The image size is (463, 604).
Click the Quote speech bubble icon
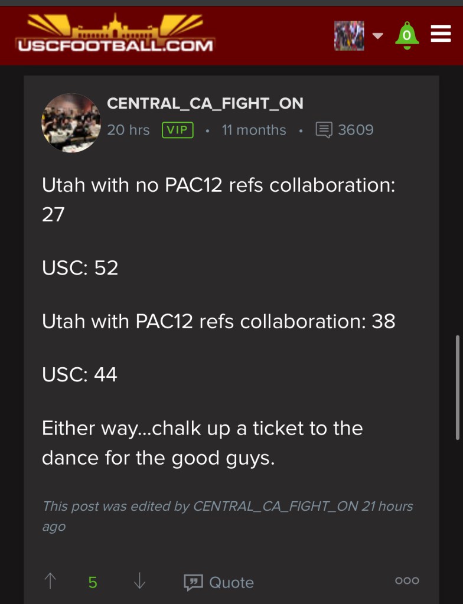pos(193,582)
